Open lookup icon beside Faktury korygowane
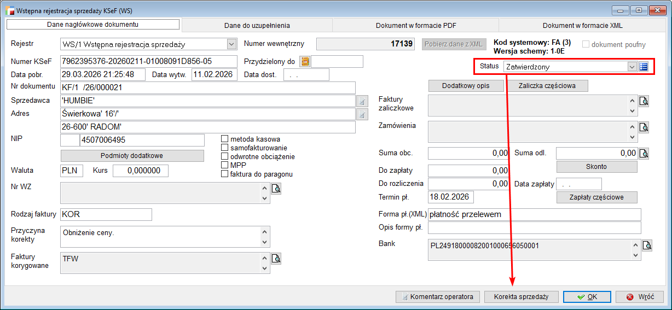Screen dimensions: 672x310 tap(276, 259)
